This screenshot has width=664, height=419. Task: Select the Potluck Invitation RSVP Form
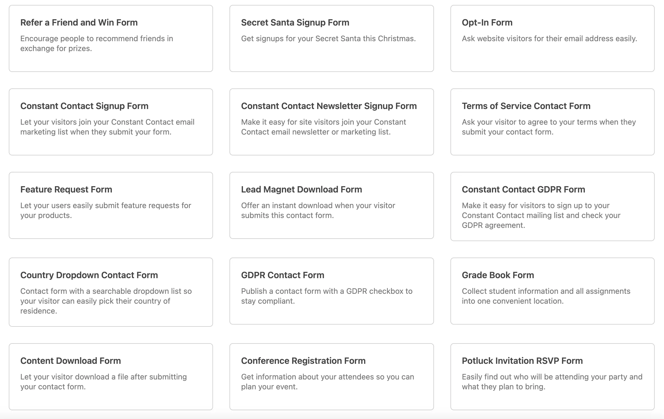pos(552,376)
